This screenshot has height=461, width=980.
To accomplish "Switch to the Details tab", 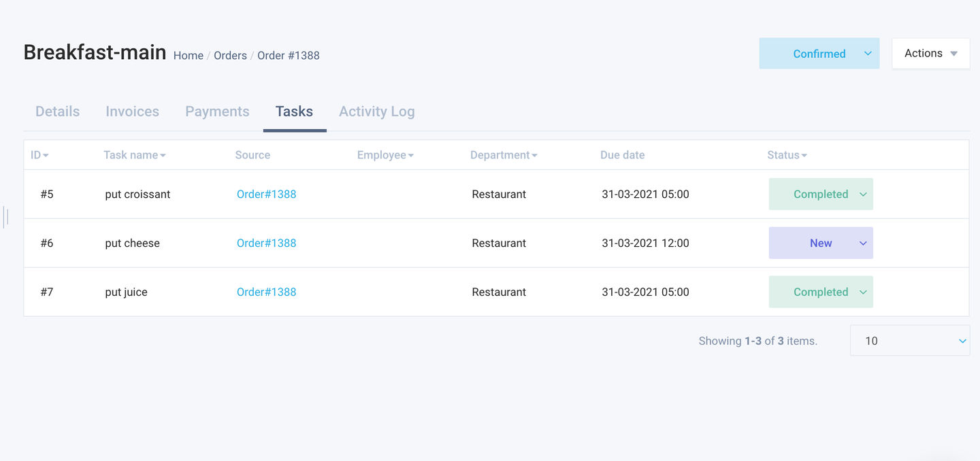I will click(58, 112).
